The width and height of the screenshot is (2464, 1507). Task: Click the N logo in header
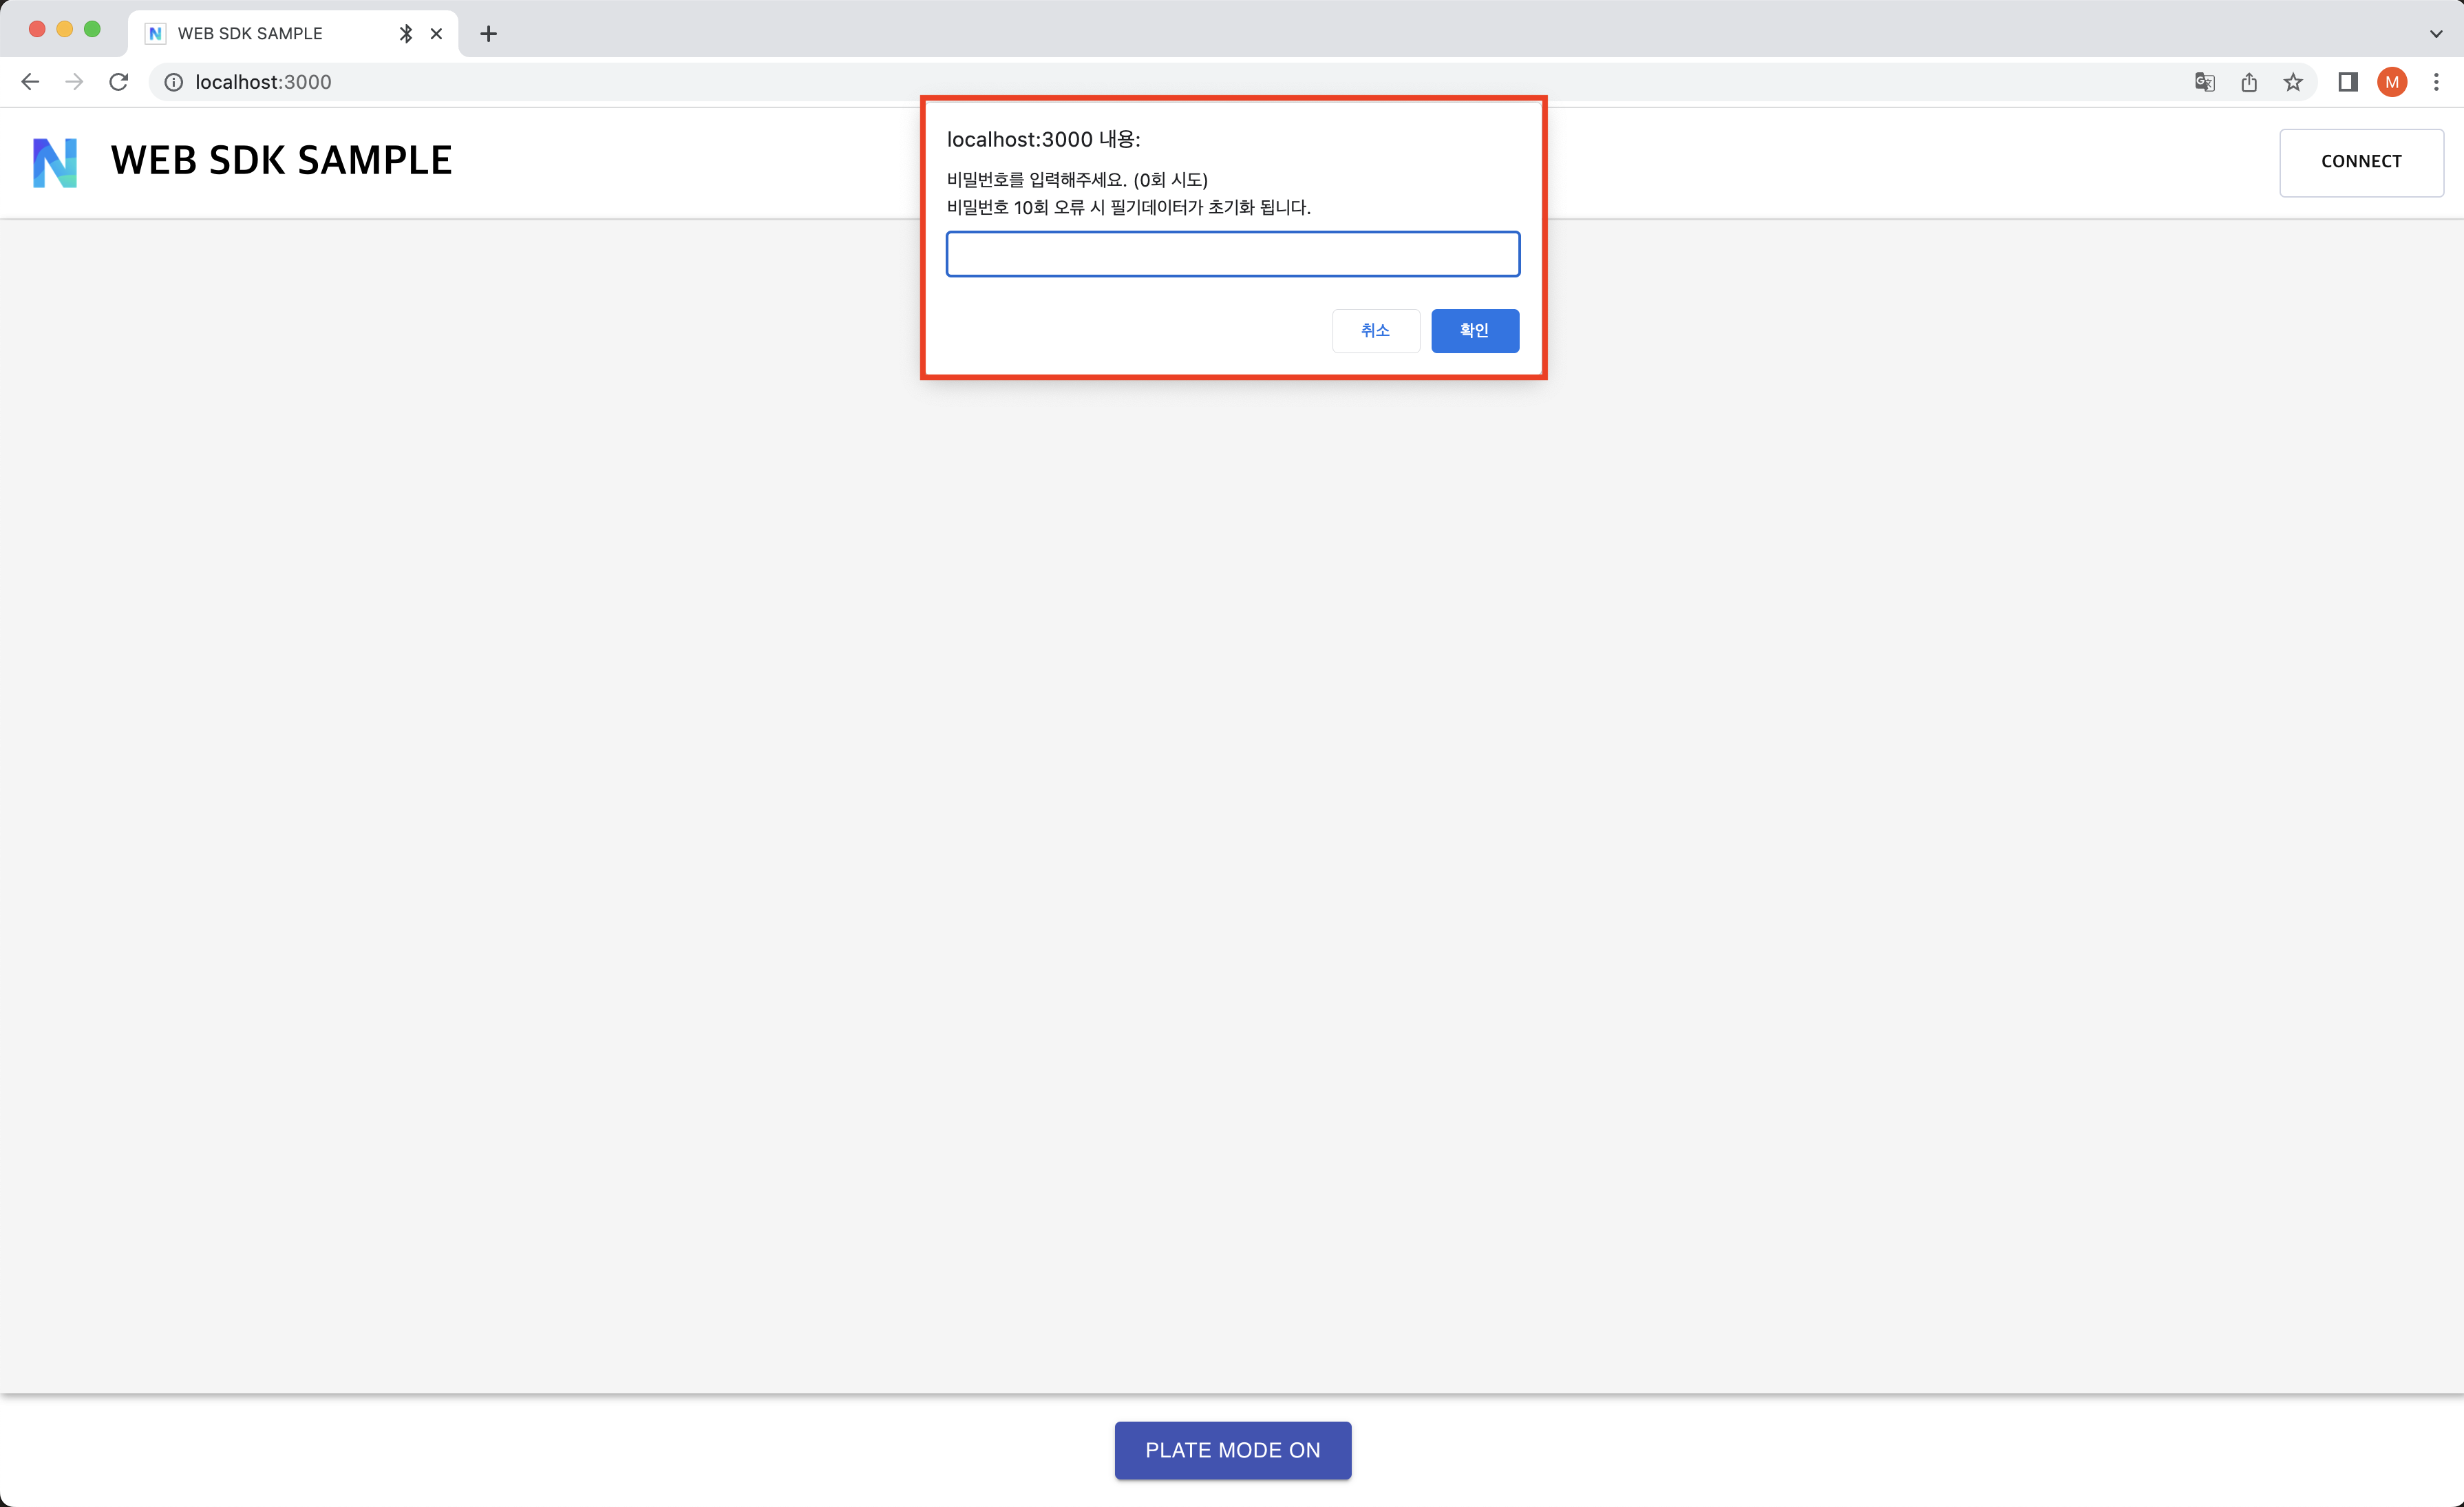click(55, 162)
